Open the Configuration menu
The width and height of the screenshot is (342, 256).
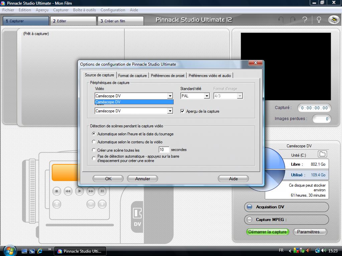tap(113, 10)
